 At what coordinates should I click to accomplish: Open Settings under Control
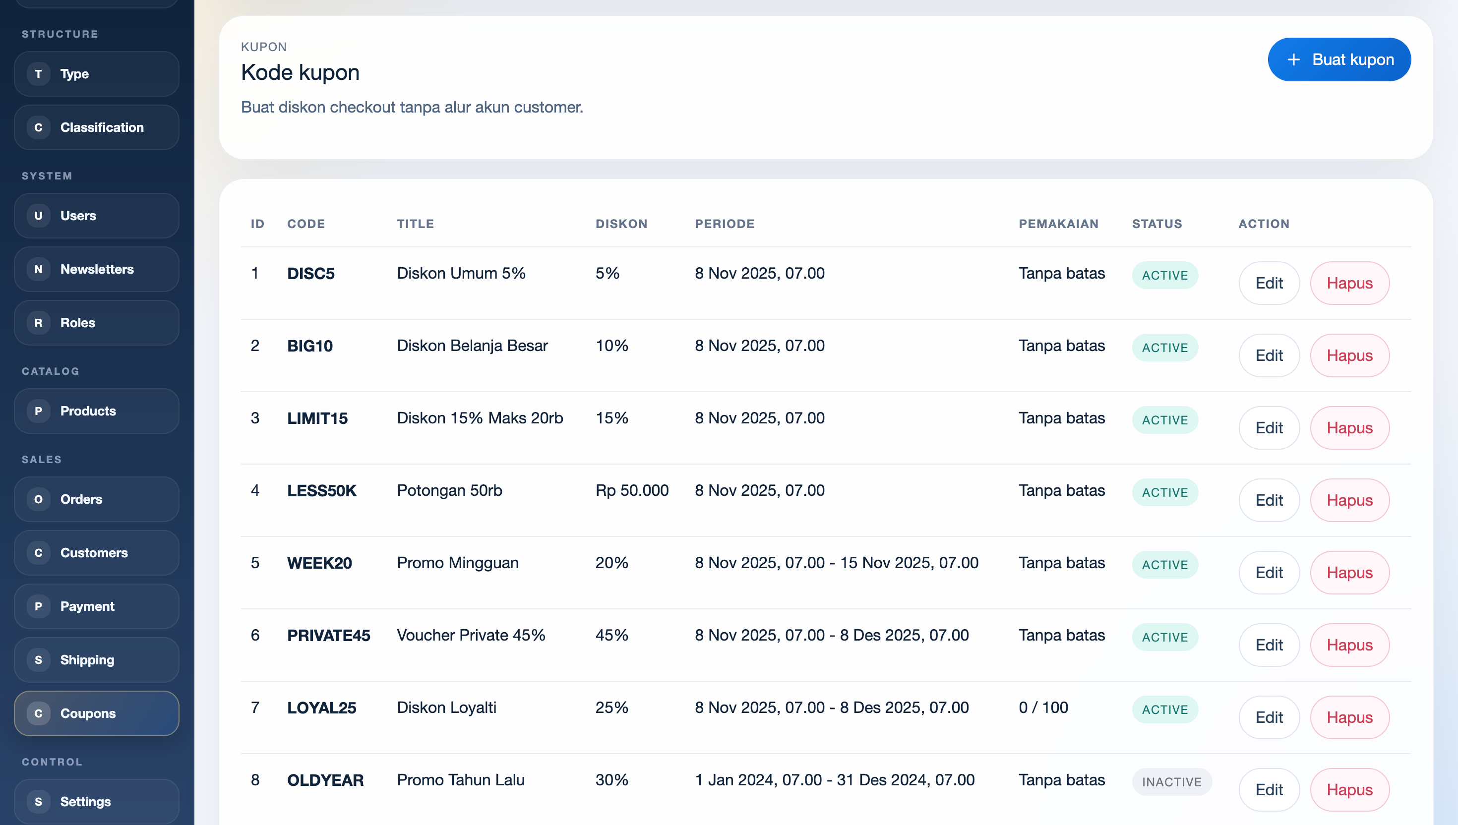point(96,802)
